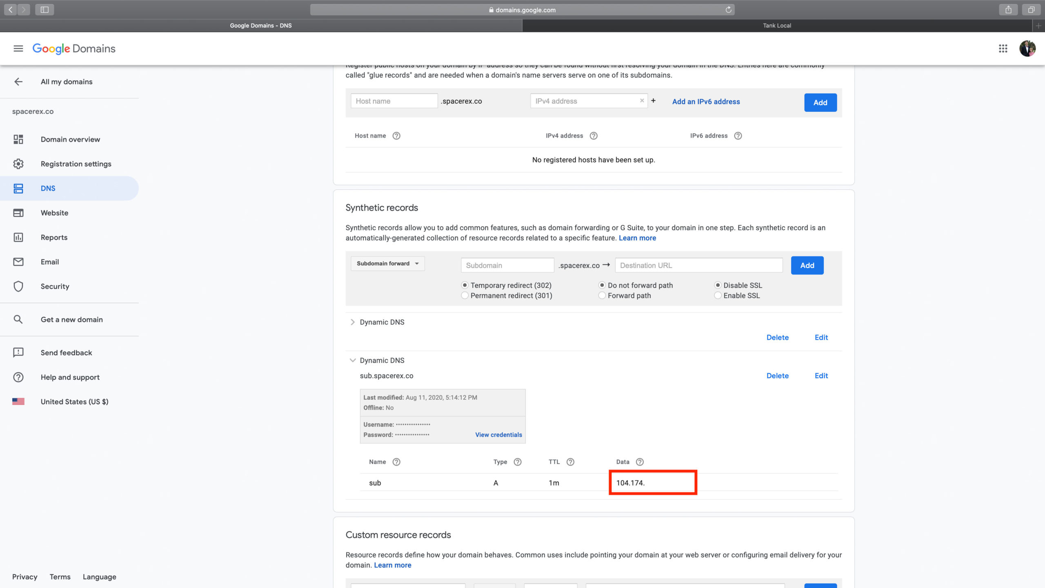Add another IPv4 address with plus
This screenshot has width=1045, height=588.
(x=653, y=100)
